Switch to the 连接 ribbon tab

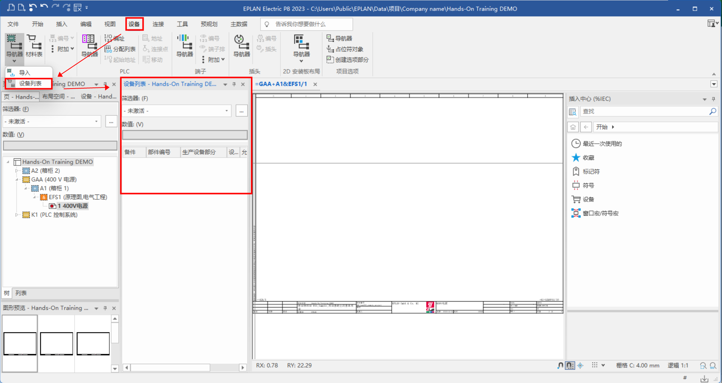158,24
